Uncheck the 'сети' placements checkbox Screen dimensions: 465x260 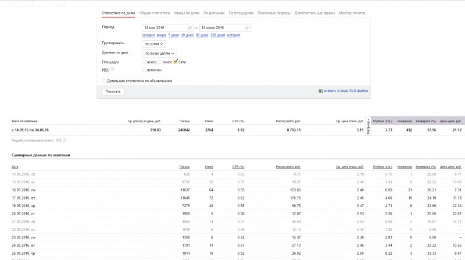click(x=176, y=61)
